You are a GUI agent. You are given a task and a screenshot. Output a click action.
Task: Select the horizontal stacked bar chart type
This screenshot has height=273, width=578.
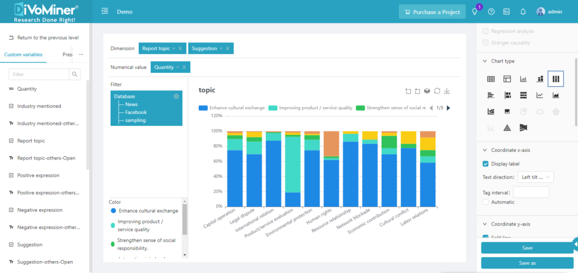[507, 95]
